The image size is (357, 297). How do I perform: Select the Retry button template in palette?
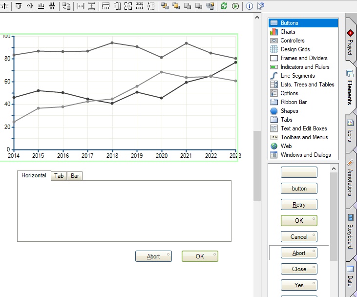click(x=299, y=205)
